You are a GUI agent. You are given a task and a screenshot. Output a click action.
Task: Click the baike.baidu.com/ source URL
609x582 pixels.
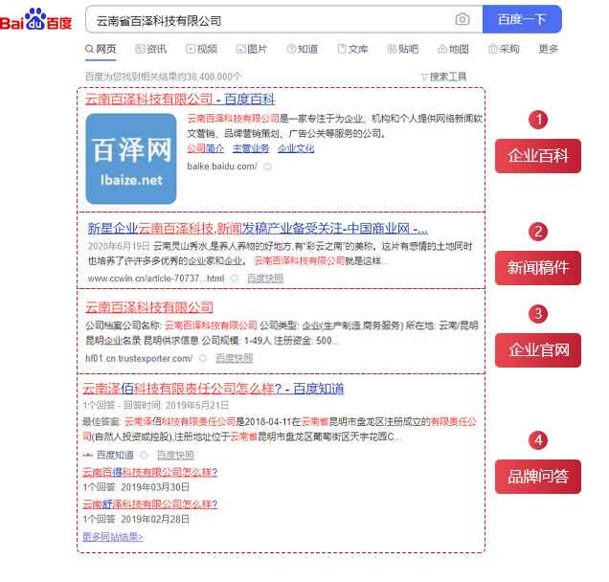[x=222, y=167]
